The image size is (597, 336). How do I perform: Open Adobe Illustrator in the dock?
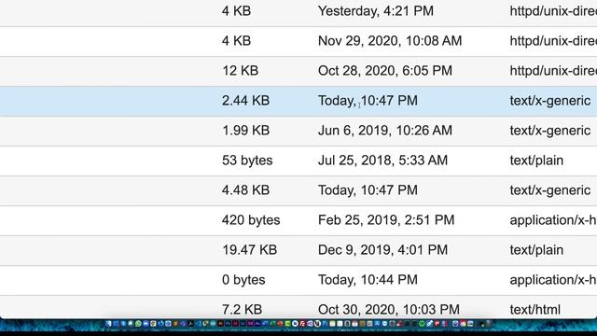[x=220, y=324]
